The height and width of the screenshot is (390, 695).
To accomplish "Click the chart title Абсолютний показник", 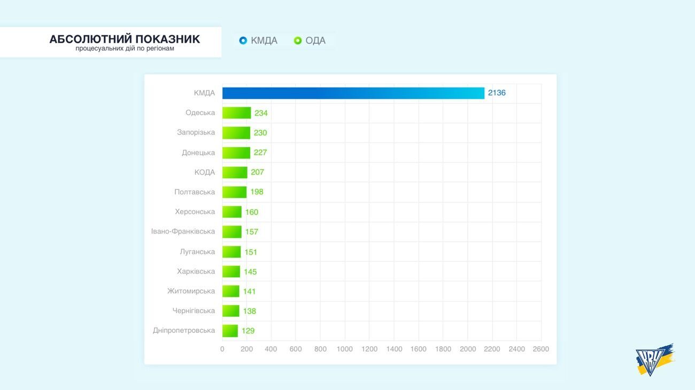I will pyautogui.click(x=125, y=39).
